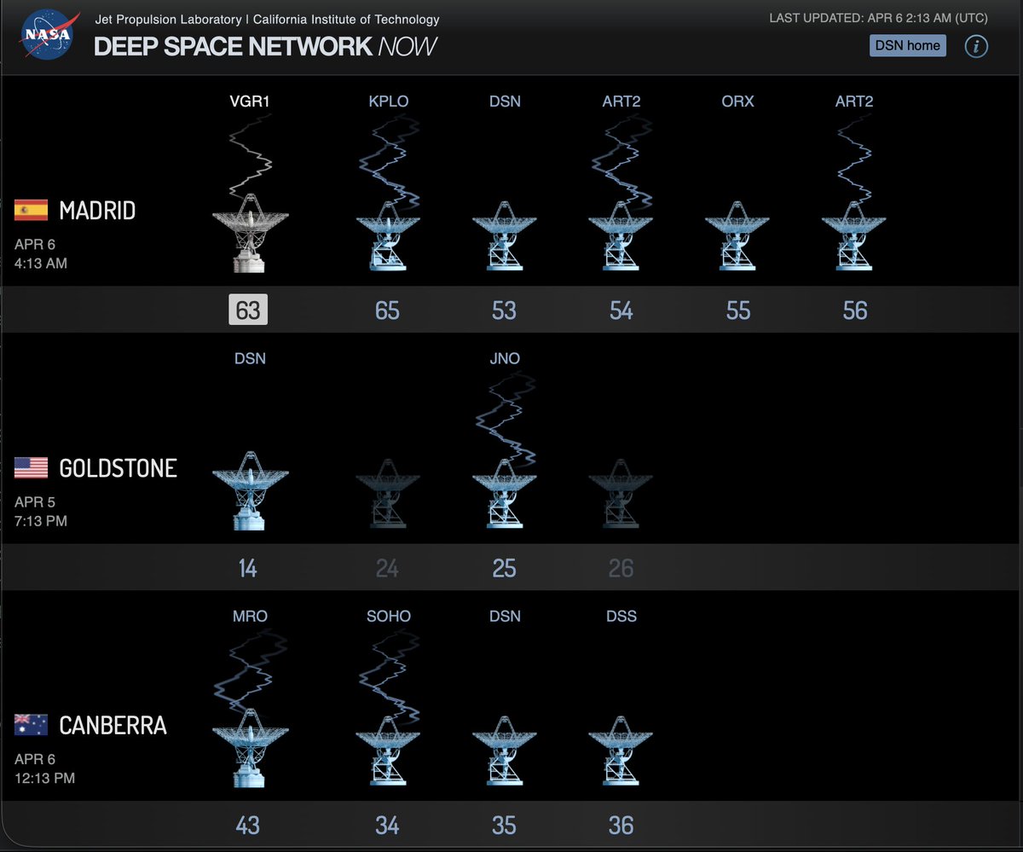Viewport: 1023px width, 852px height.
Task: Click antenna number 25
Action: coord(504,568)
